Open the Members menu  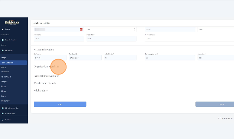pyautogui.click(x=9, y=50)
